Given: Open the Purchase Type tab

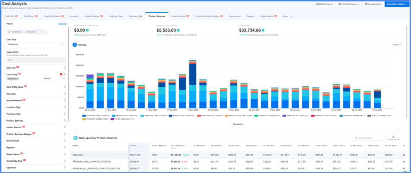Looking at the screenshot, I should (x=136, y=16).
